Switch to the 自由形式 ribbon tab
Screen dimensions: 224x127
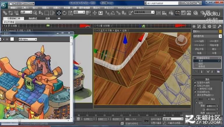[33, 19]
